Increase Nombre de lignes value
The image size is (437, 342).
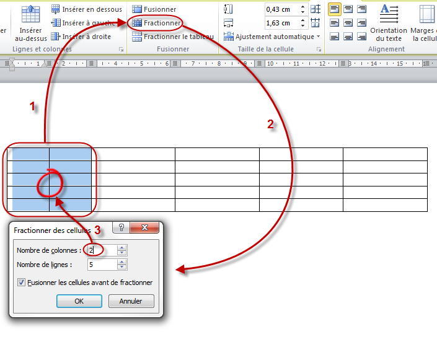click(121, 262)
